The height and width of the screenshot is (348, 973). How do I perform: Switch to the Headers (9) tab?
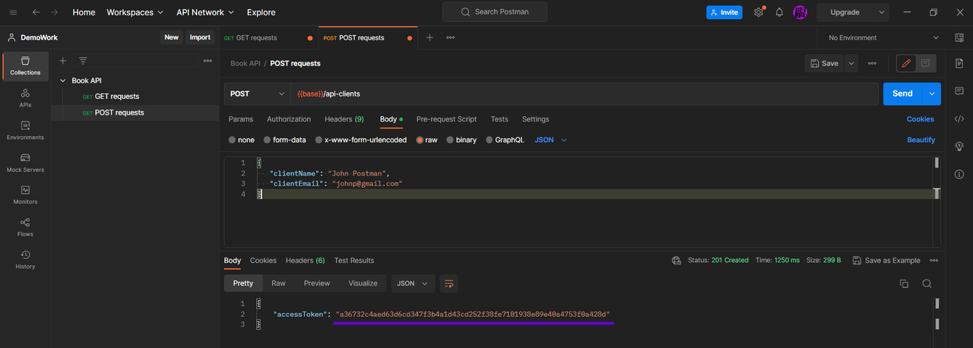tap(344, 119)
